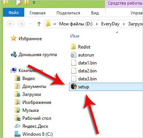The height and width of the screenshot is (138, 143).
Task: Select the data2.bin file
Action: tap(87, 71)
